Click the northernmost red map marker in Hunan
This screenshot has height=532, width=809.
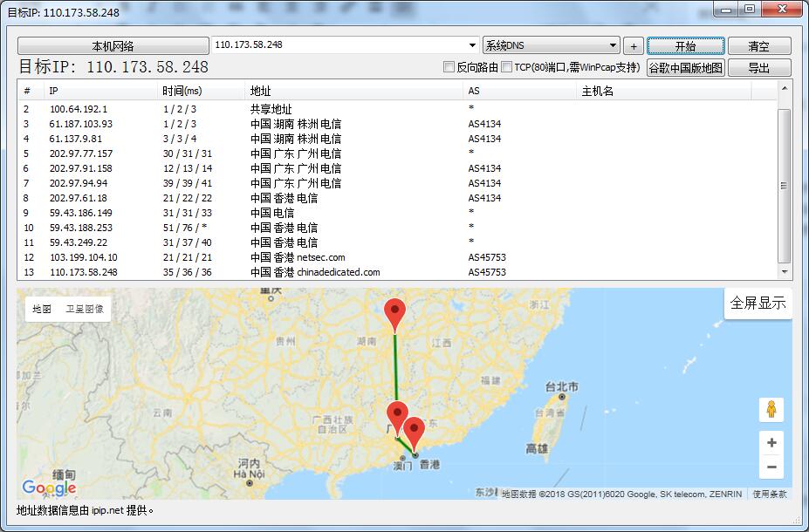[395, 314]
